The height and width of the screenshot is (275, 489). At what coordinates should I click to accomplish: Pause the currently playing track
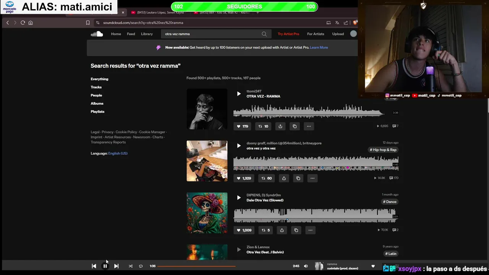click(105, 266)
